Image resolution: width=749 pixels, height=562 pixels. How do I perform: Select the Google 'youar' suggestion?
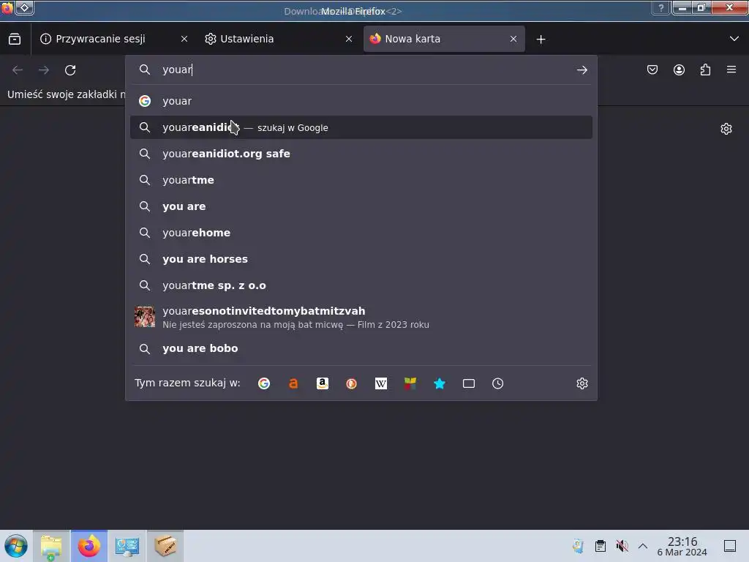click(361, 101)
